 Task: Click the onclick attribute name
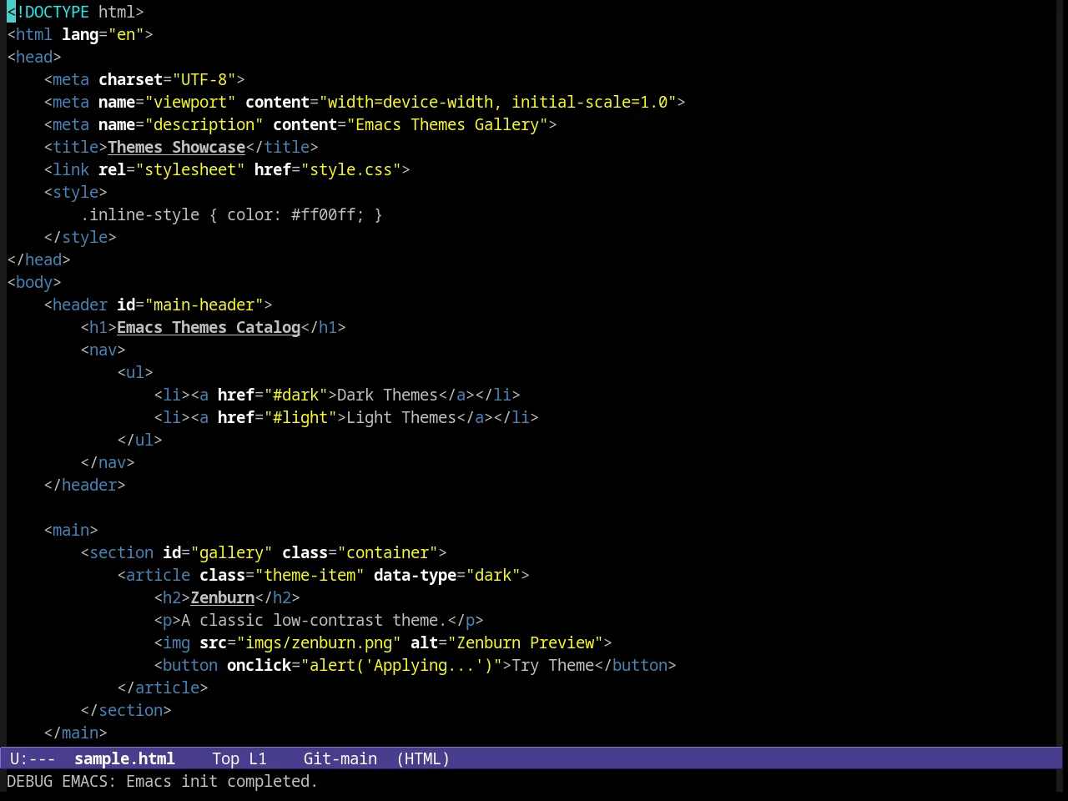tap(259, 665)
